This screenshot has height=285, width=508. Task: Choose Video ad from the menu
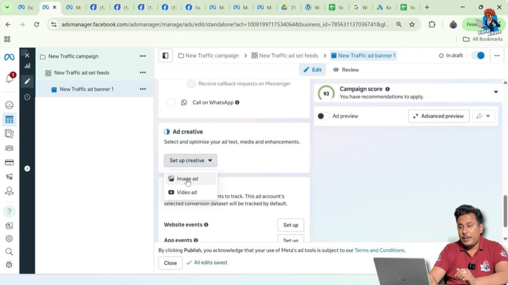point(187,192)
